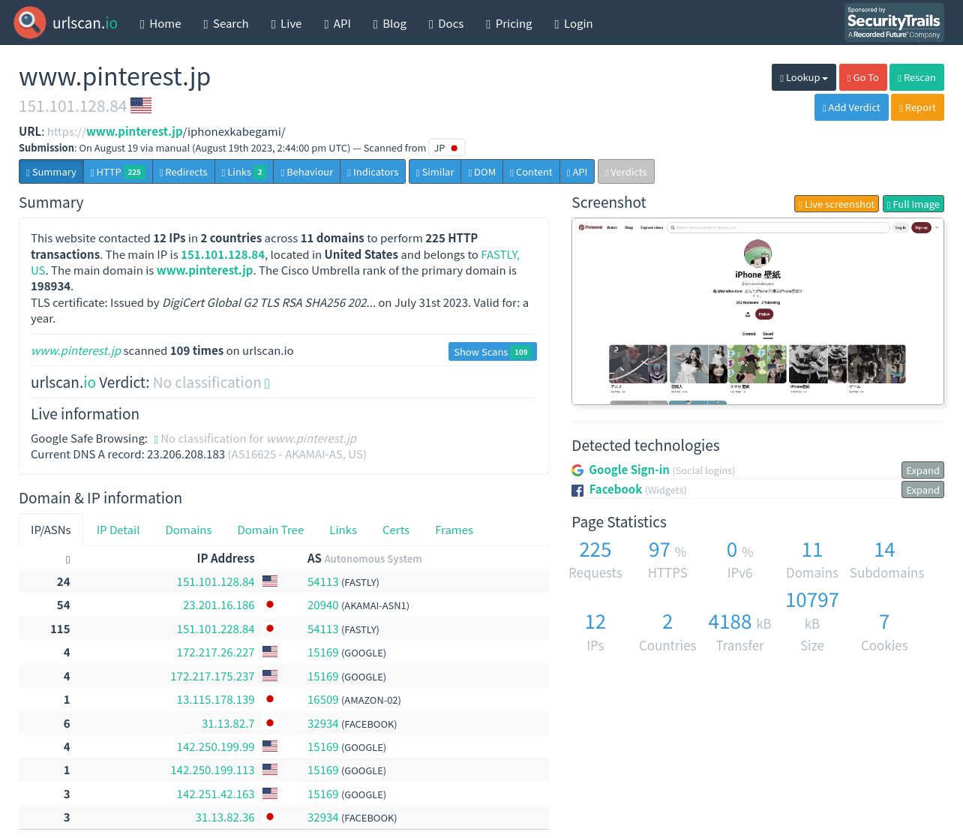Switch to the HTTP 225 tab
963x838 pixels.
point(118,172)
